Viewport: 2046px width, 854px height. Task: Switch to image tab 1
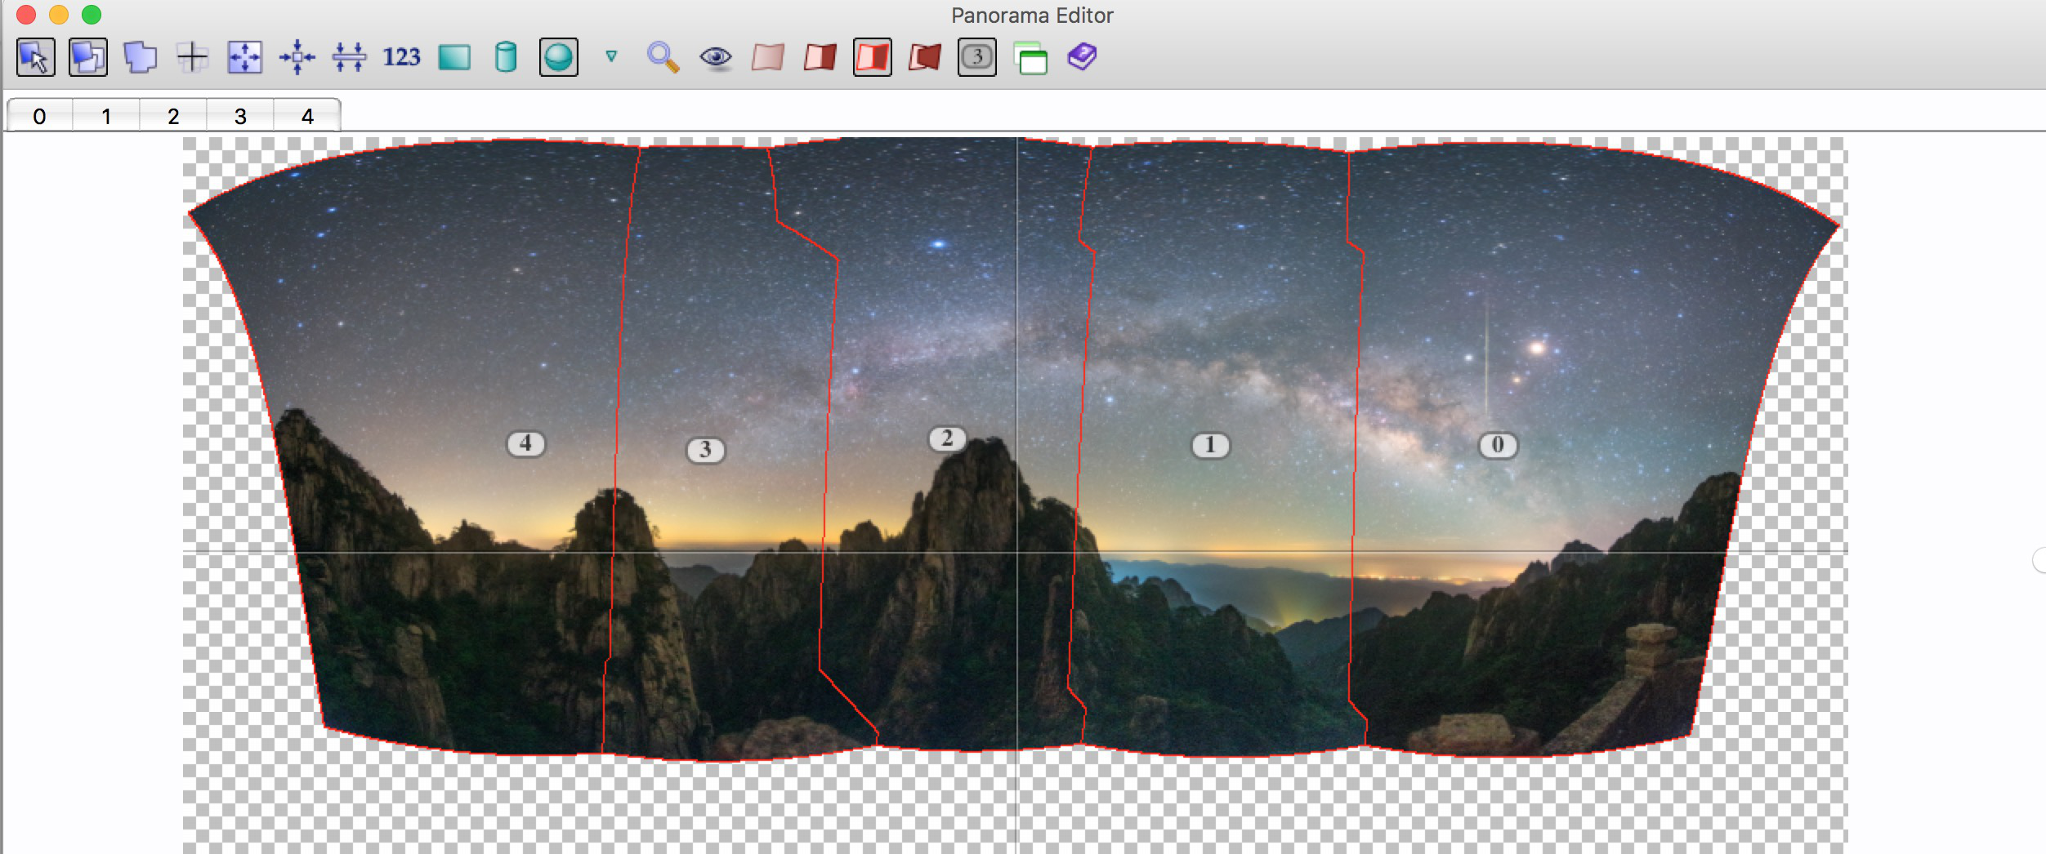click(x=106, y=116)
